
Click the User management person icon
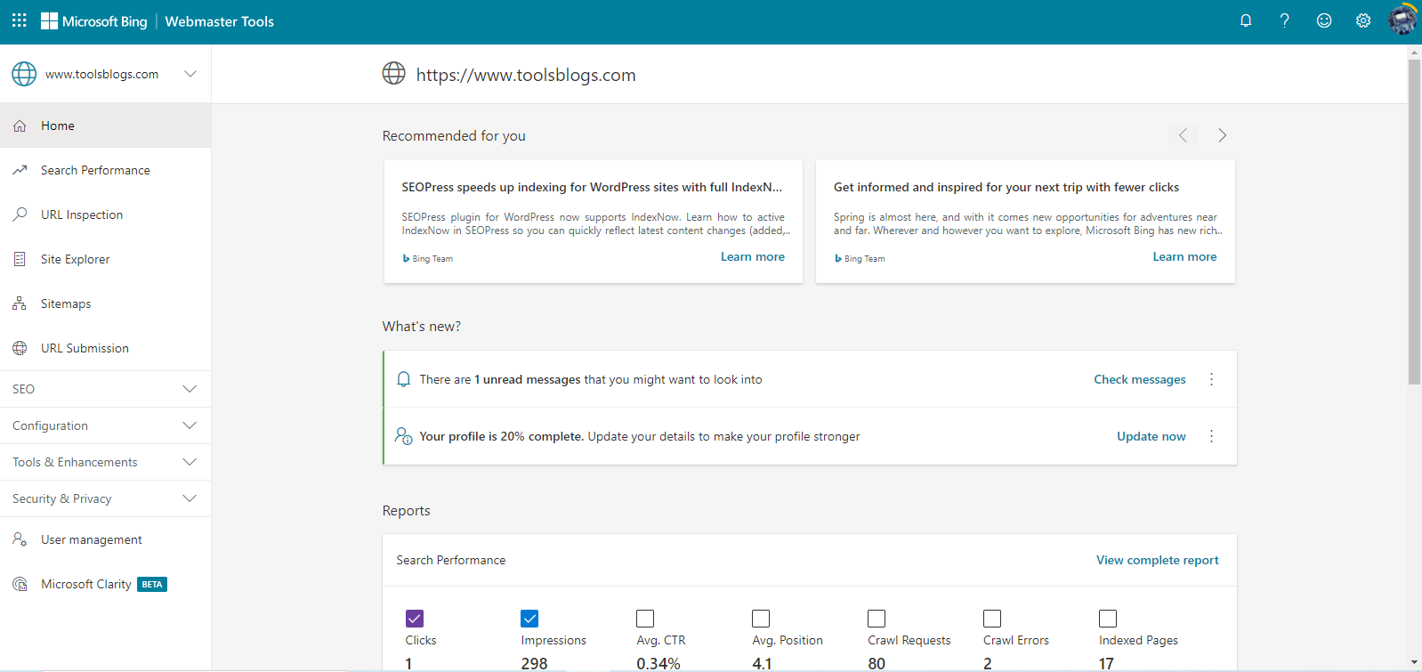tap(20, 539)
